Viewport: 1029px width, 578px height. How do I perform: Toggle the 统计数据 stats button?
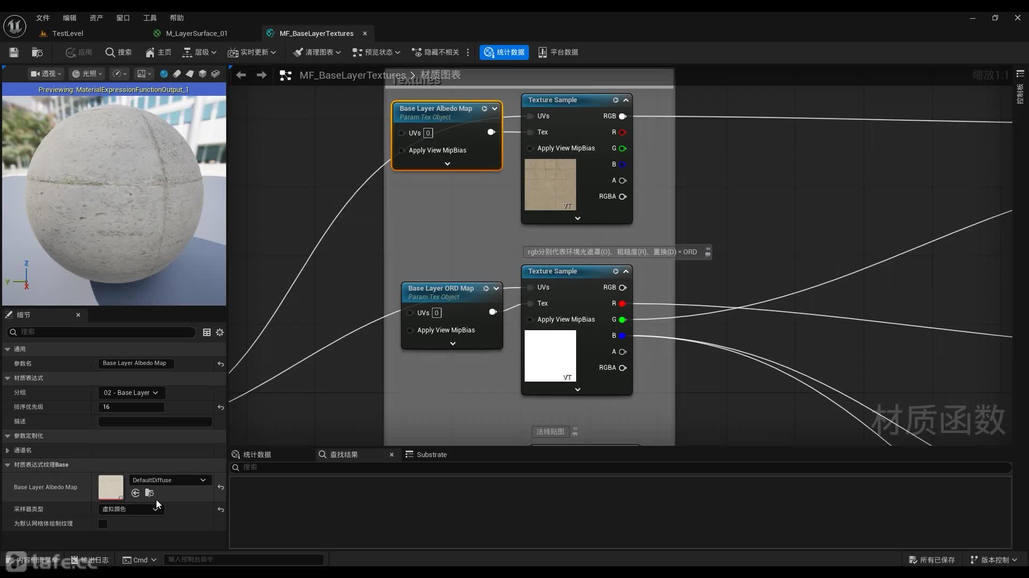click(x=504, y=52)
